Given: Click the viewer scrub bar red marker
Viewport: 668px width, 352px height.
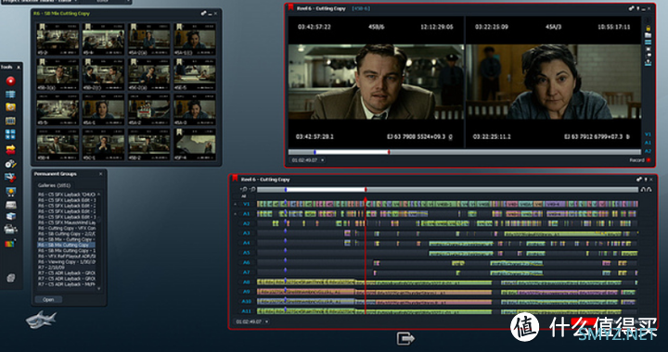Looking at the screenshot, I should pos(389,152).
